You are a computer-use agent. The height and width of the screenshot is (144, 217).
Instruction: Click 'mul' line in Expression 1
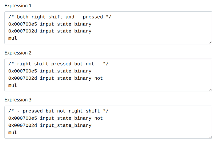(13, 38)
